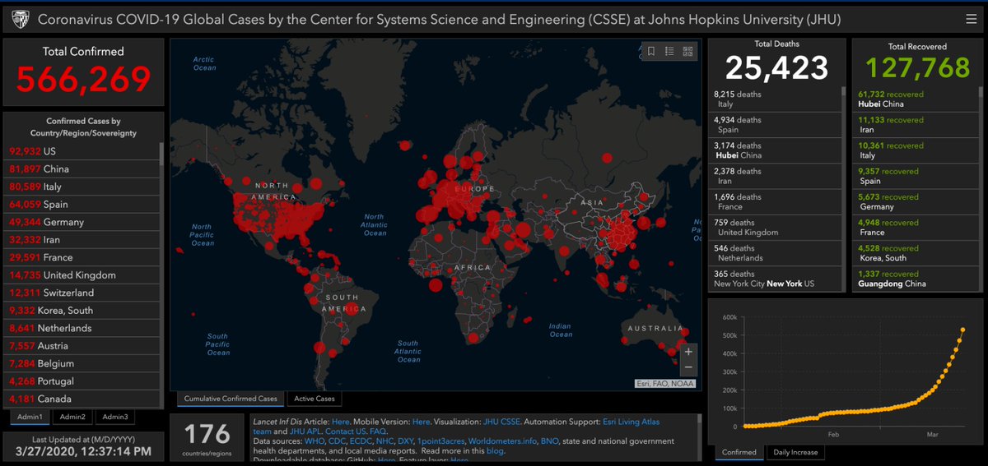Open the NHC data source link
988x466 pixels.
tap(384, 441)
